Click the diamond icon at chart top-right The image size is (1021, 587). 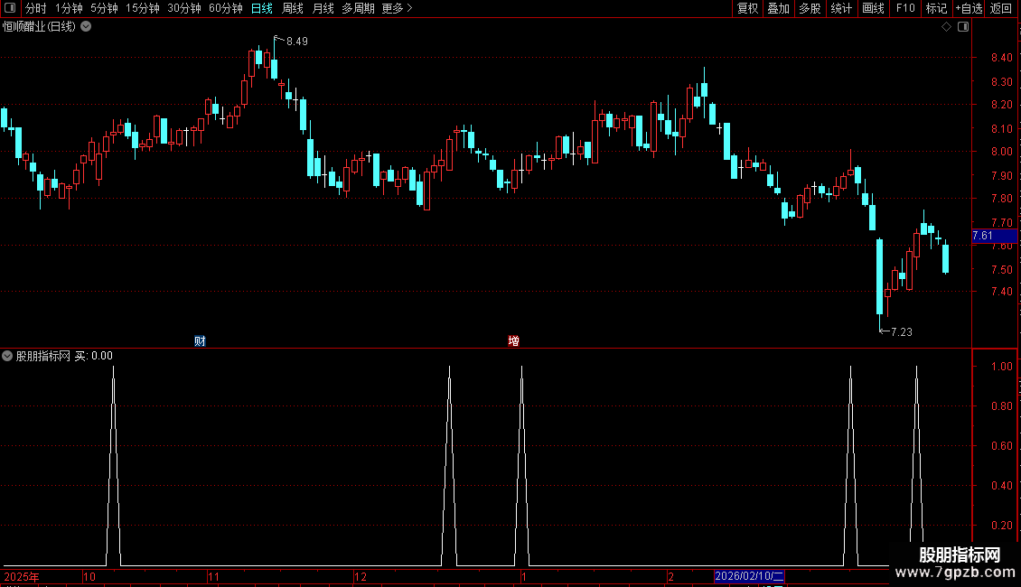pyautogui.click(x=947, y=27)
